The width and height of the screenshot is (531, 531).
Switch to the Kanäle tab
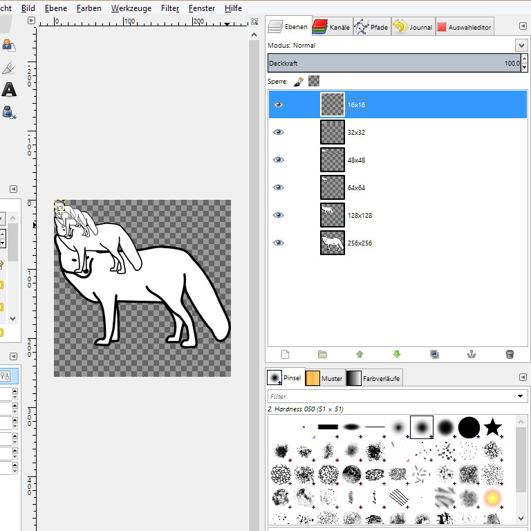(332, 27)
